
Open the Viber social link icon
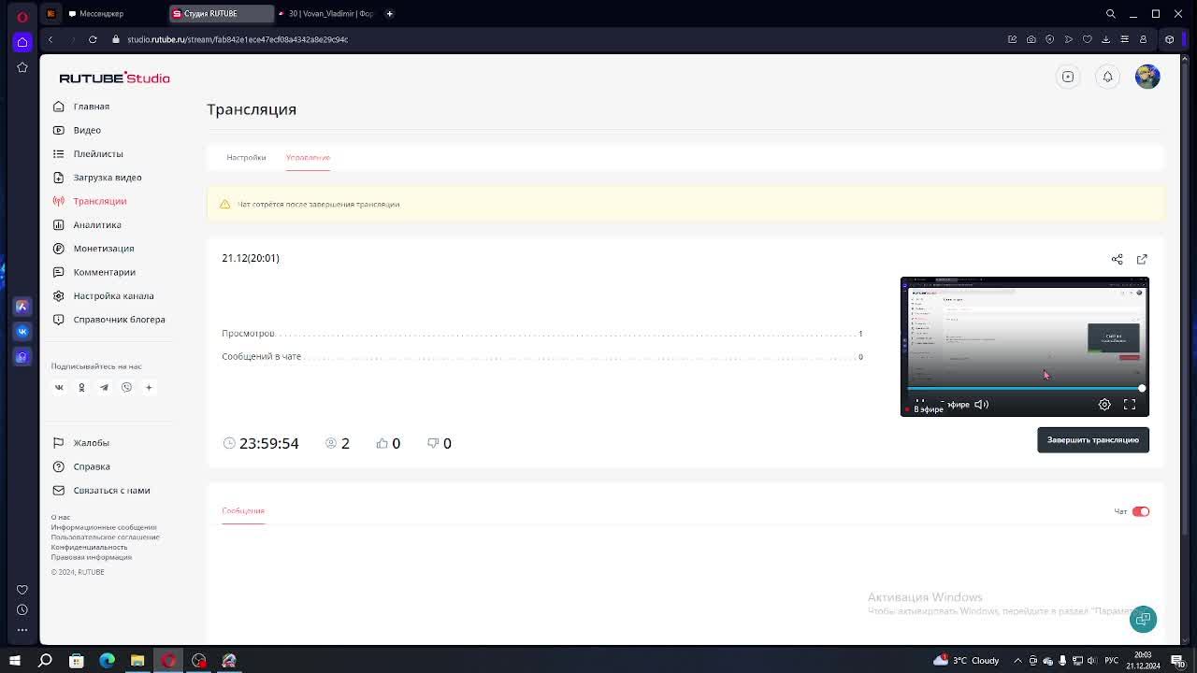click(x=126, y=387)
